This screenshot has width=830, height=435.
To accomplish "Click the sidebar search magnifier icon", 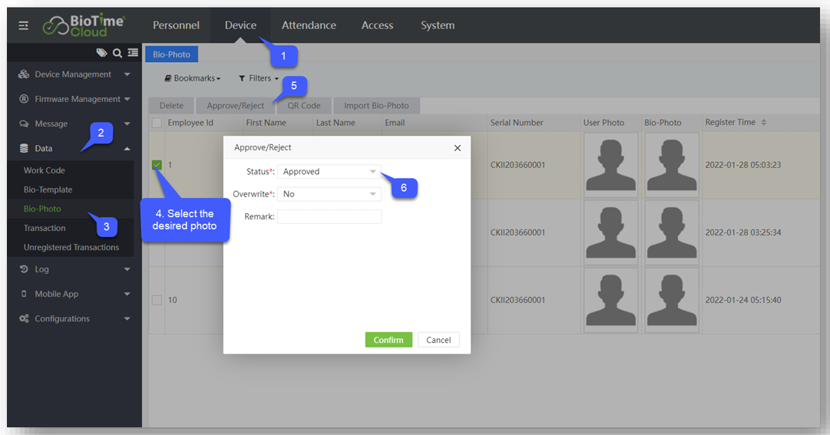I will pyautogui.click(x=117, y=53).
